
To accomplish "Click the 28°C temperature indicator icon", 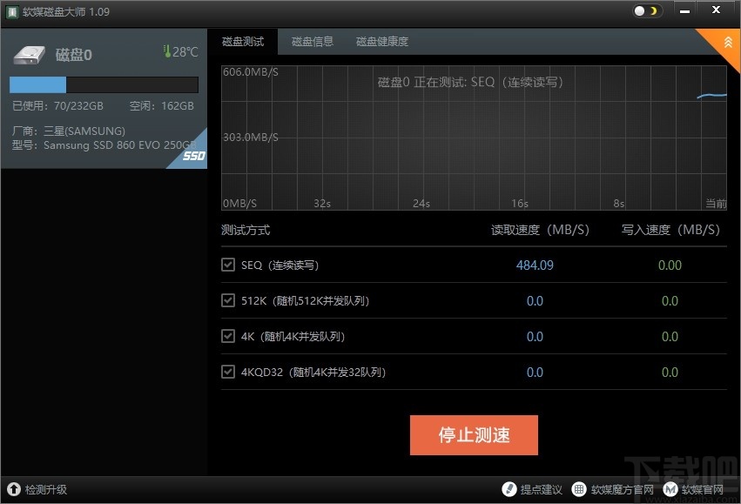I will tap(166, 51).
